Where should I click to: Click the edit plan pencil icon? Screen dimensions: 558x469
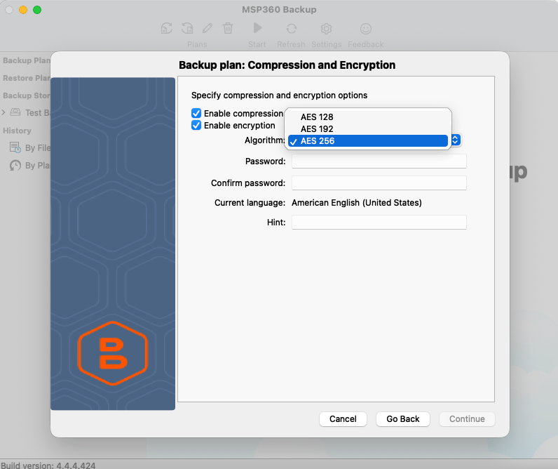pyautogui.click(x=207, y=28)
